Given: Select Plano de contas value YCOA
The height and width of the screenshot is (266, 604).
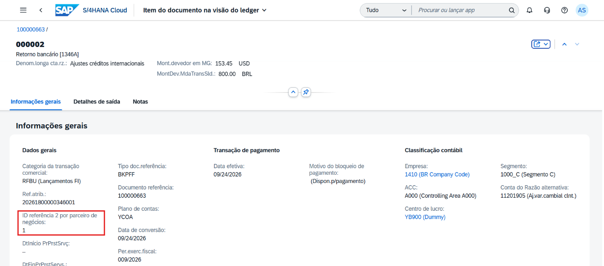Looking at the screenshot, I should [x=125, y=217].
